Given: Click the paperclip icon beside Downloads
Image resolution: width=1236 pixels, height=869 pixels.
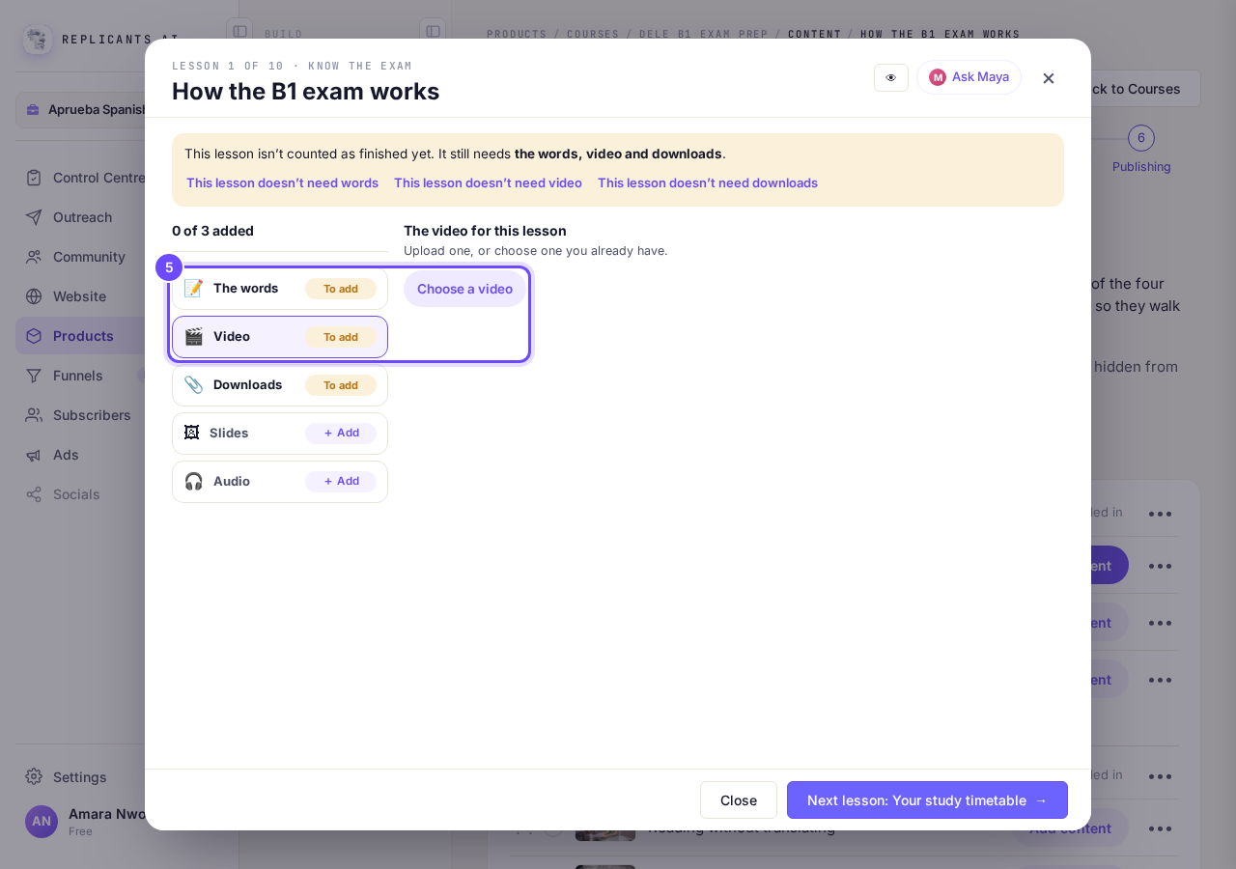Looking at the screenshot, I should pyautogui.click(x=193, y=385).
